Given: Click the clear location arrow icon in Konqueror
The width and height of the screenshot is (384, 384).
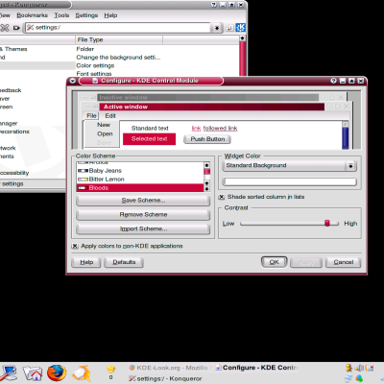Looking at the screenshot, I should click(16, 28).
